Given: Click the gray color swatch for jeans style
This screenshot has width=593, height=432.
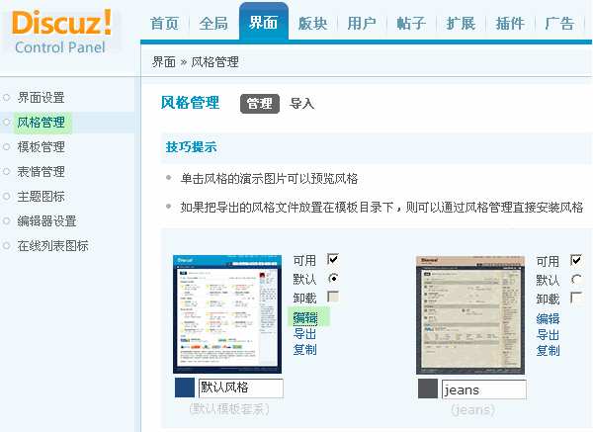Looking at the screenshot, I should (428, 389).
